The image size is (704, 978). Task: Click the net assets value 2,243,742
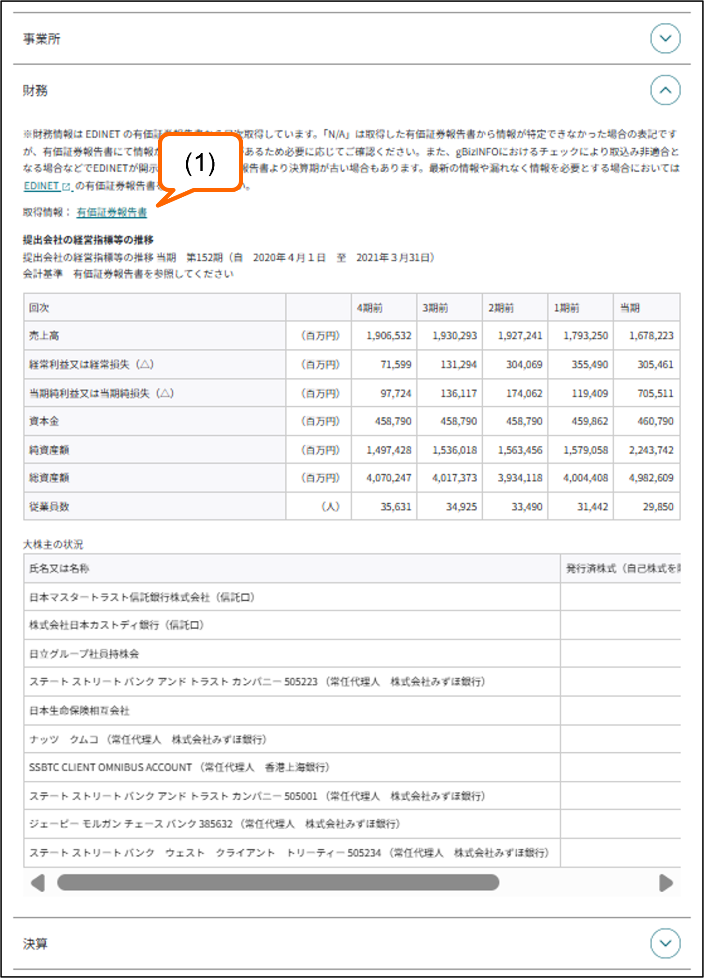[651, 450]
